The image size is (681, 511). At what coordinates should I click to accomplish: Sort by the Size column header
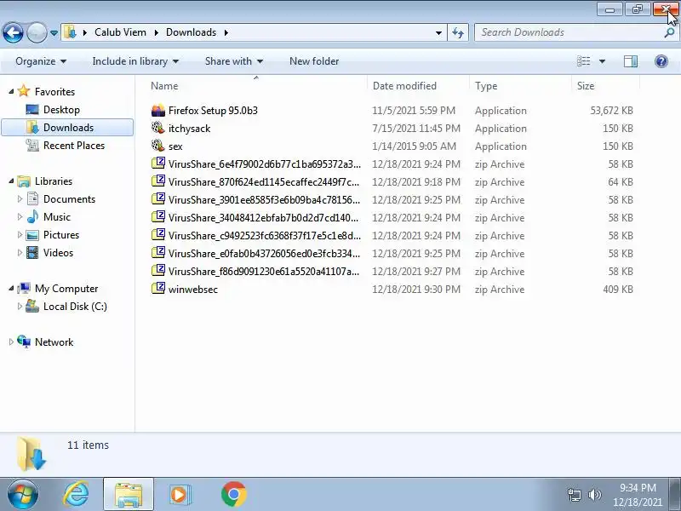[x=586, y=86]
